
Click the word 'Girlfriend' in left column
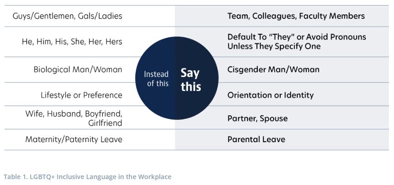[x=105, y=123]
